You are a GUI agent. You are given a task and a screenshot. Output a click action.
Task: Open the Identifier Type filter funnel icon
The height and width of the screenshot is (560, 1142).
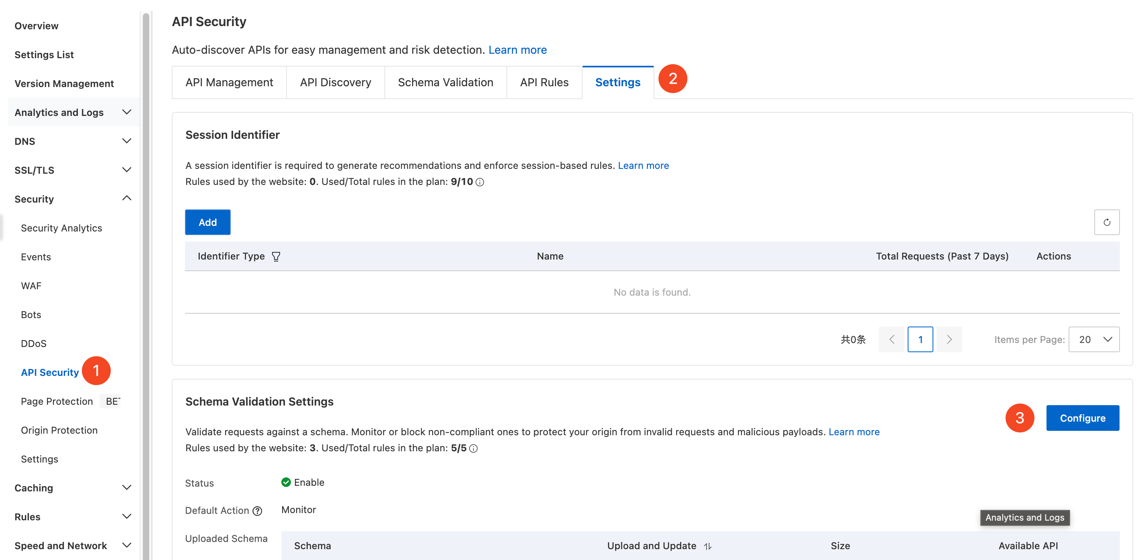[276, 256]
